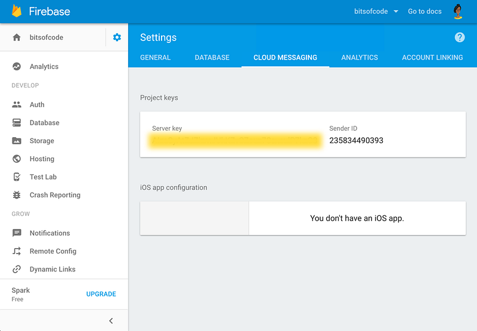
Task: Open Test Lab label in sidebar
Action: click(x=43, y=177)
